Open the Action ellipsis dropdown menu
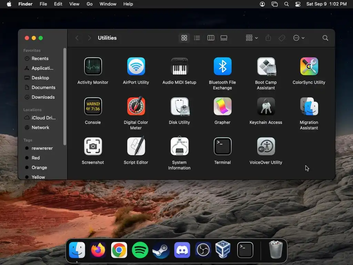The image size is (353, 265). tap(299, 38)
